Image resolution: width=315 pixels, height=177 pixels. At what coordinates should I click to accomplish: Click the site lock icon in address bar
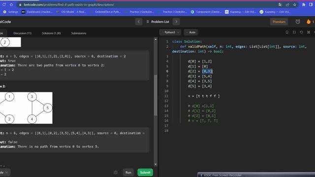(x=20, y=4)
